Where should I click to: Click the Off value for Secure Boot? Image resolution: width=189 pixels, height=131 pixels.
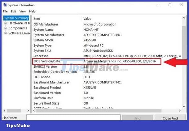tap(86, 103)
